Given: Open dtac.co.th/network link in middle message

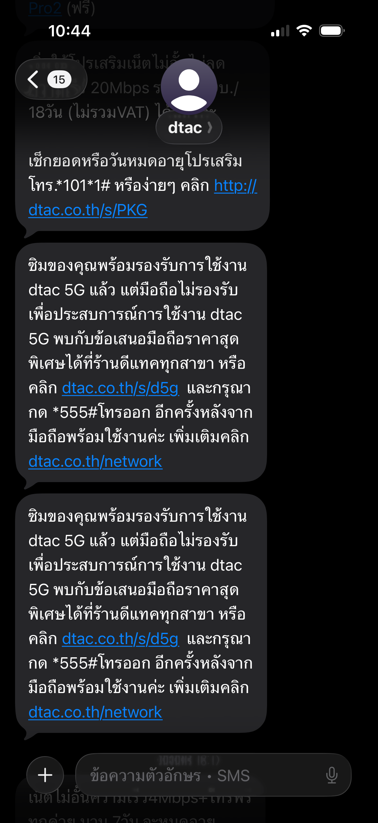Looking at the screenshot, I should pyautogui.click(x=95, y=461).
